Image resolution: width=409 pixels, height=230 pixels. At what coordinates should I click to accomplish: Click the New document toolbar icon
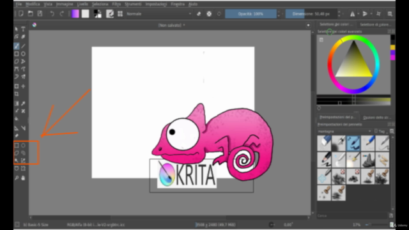(21, 14)
